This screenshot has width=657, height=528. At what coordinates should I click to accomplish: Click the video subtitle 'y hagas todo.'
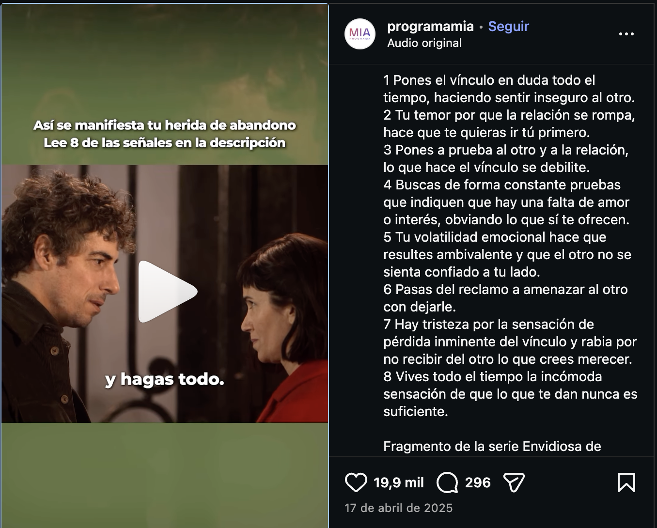pos(165,379)
